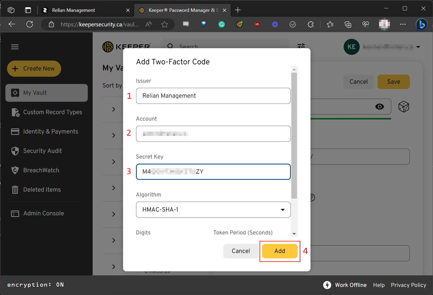433x295 pixels.
Task: Click the Save button on the record
Action: coord(394,82)
